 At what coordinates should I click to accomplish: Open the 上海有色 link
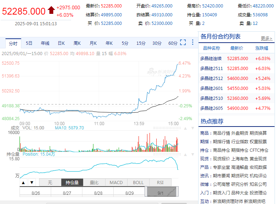[x=240, y=159]
